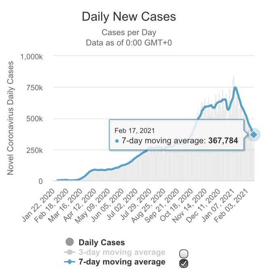Click the Novel Coronavirus Daily Cases axis title

coord(10,118)
